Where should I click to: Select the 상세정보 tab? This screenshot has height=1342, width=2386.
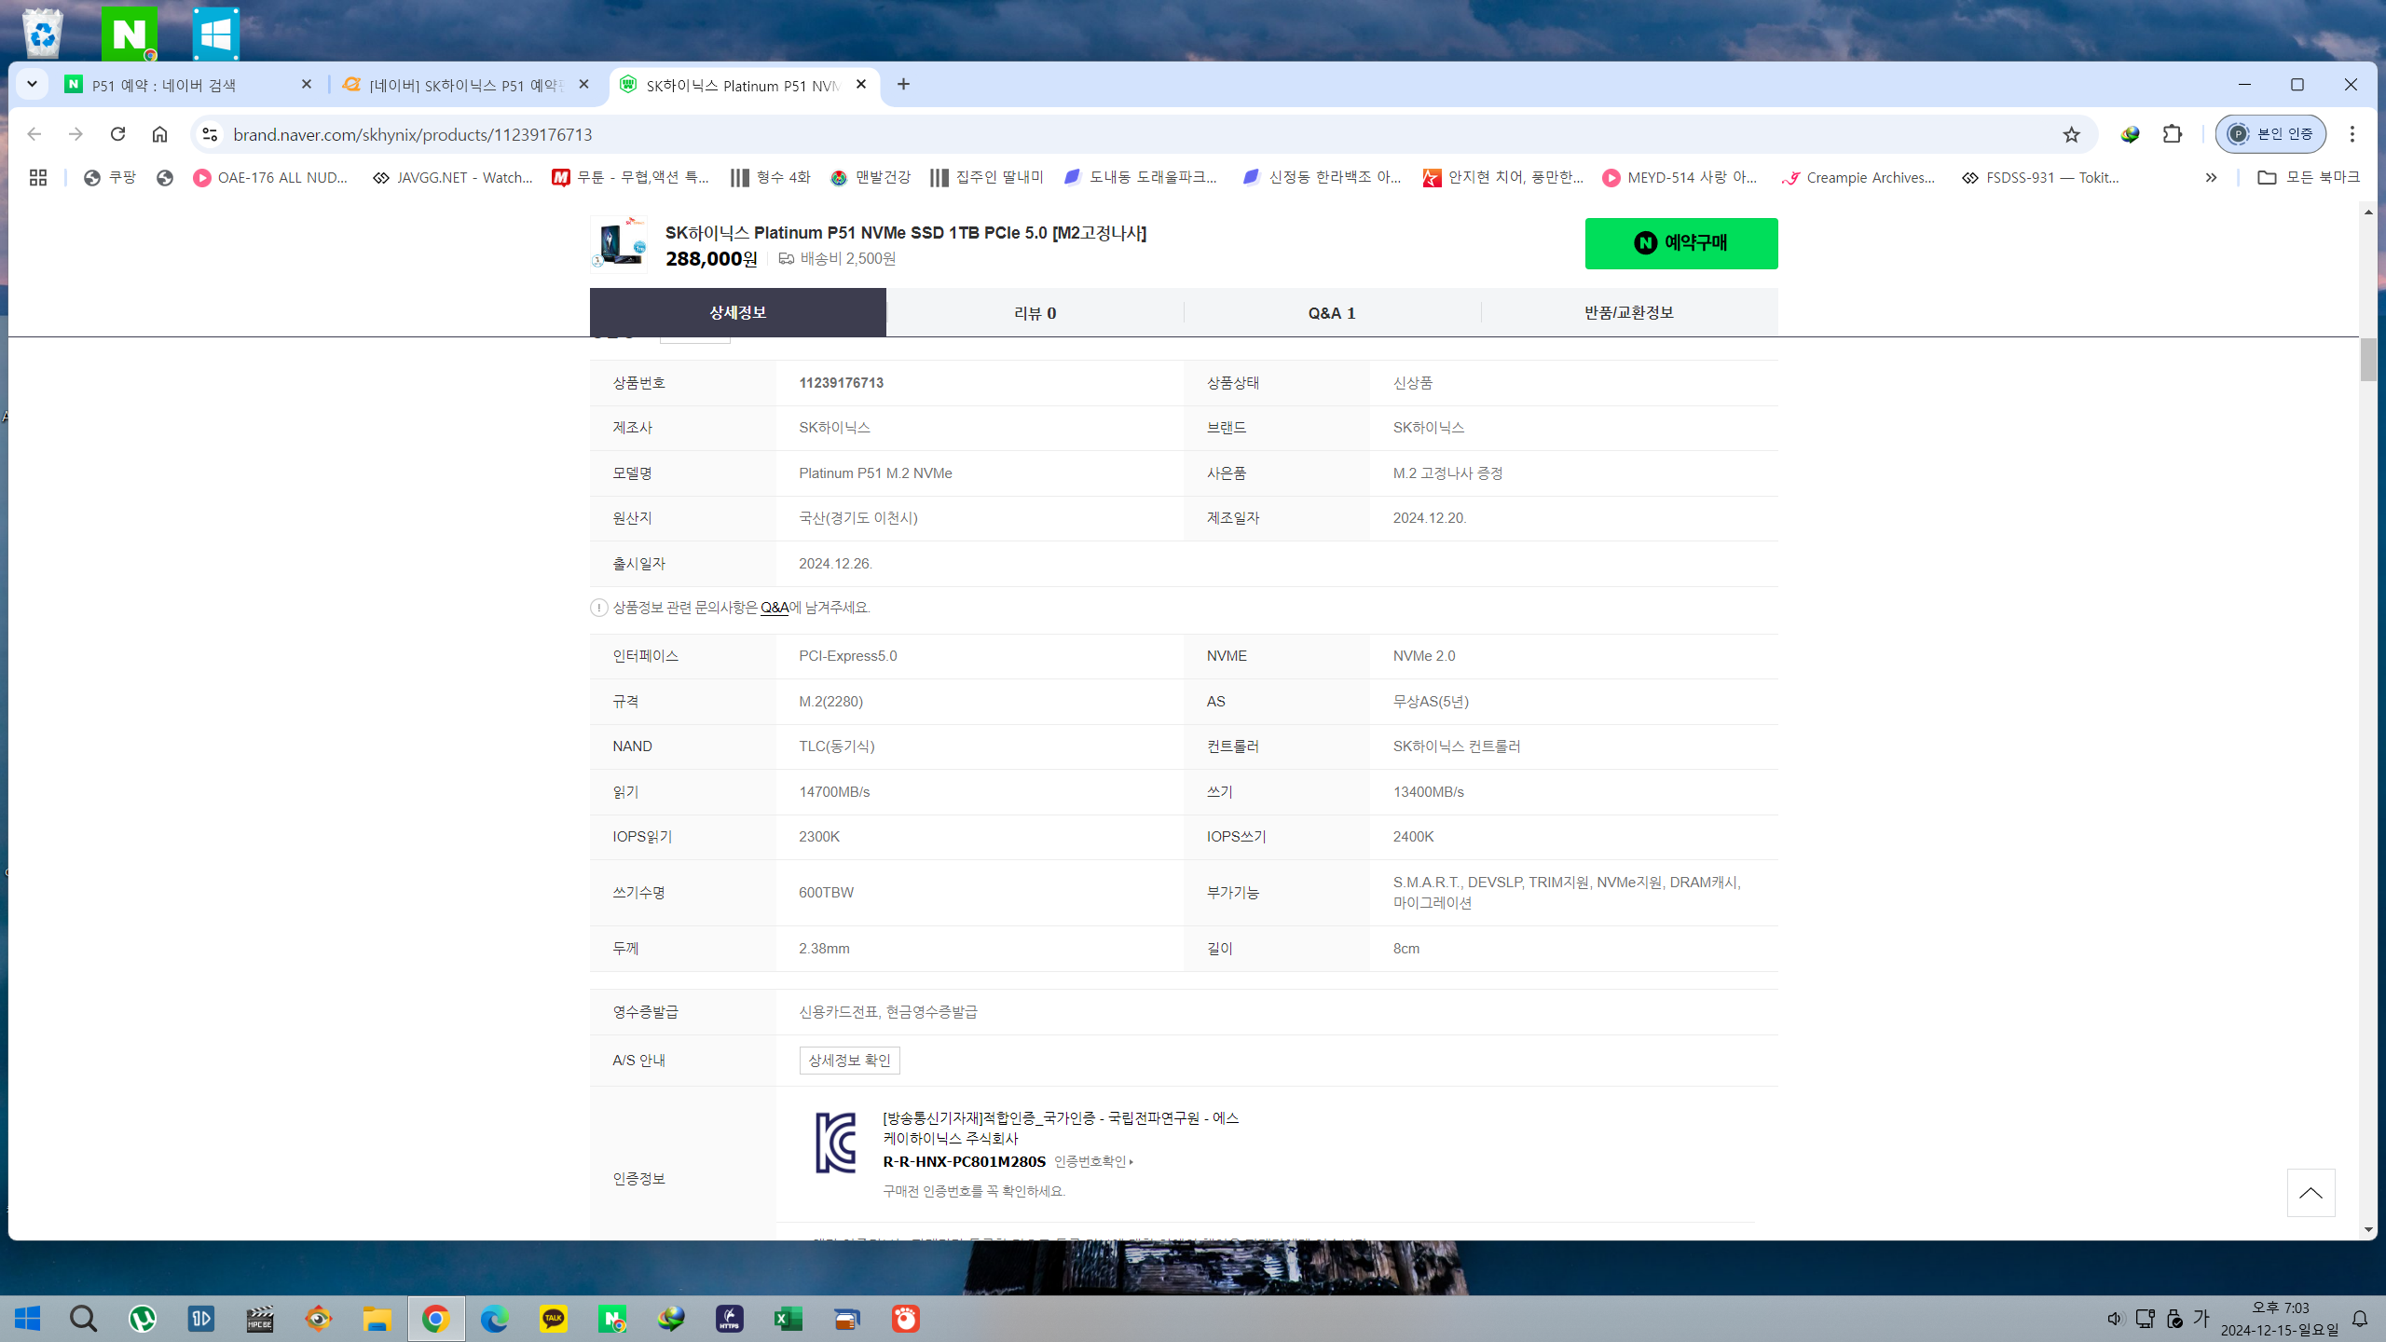(737, 312)
